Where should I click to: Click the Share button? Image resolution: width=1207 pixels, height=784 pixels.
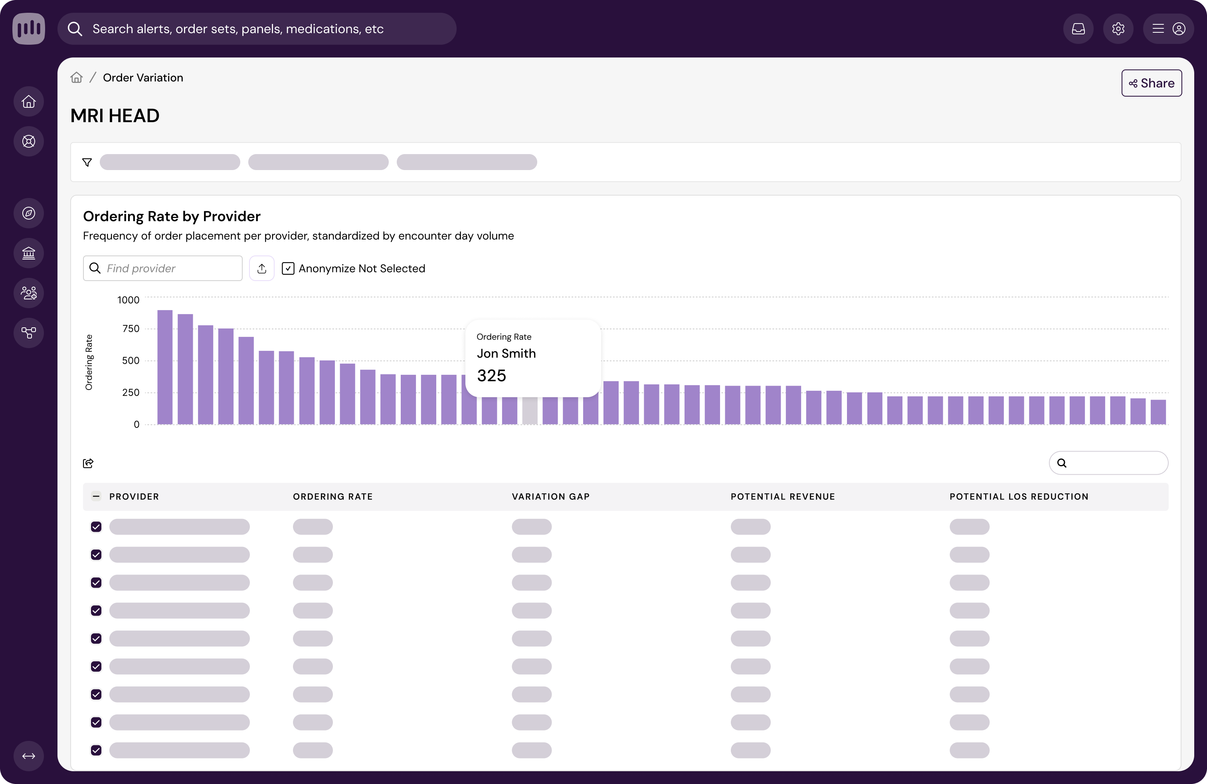click(x=1151, y=83)
